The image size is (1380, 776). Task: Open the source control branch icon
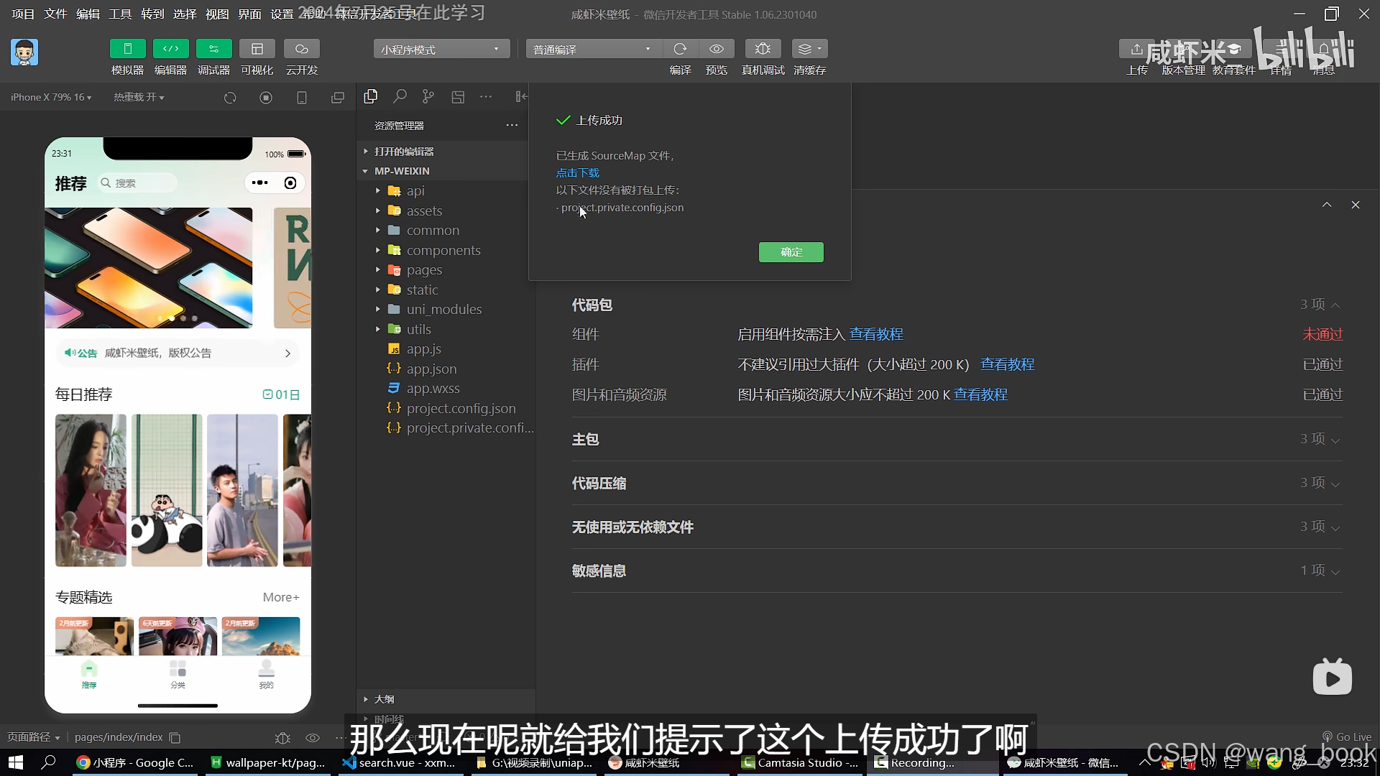[428, 96]
